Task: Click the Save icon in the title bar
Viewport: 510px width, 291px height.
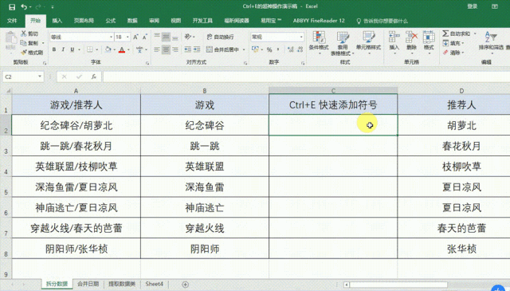Action: (12, 7)
